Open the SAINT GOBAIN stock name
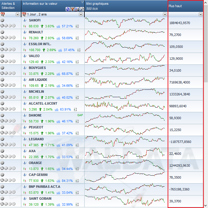 pos(40,198)
